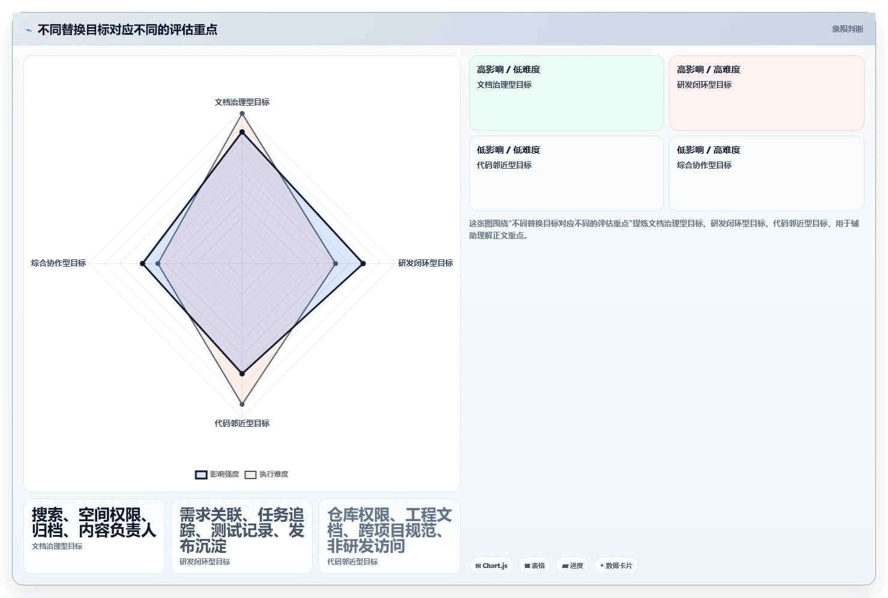Click the description paragraph starting 这张图围绕

(664, 229)
